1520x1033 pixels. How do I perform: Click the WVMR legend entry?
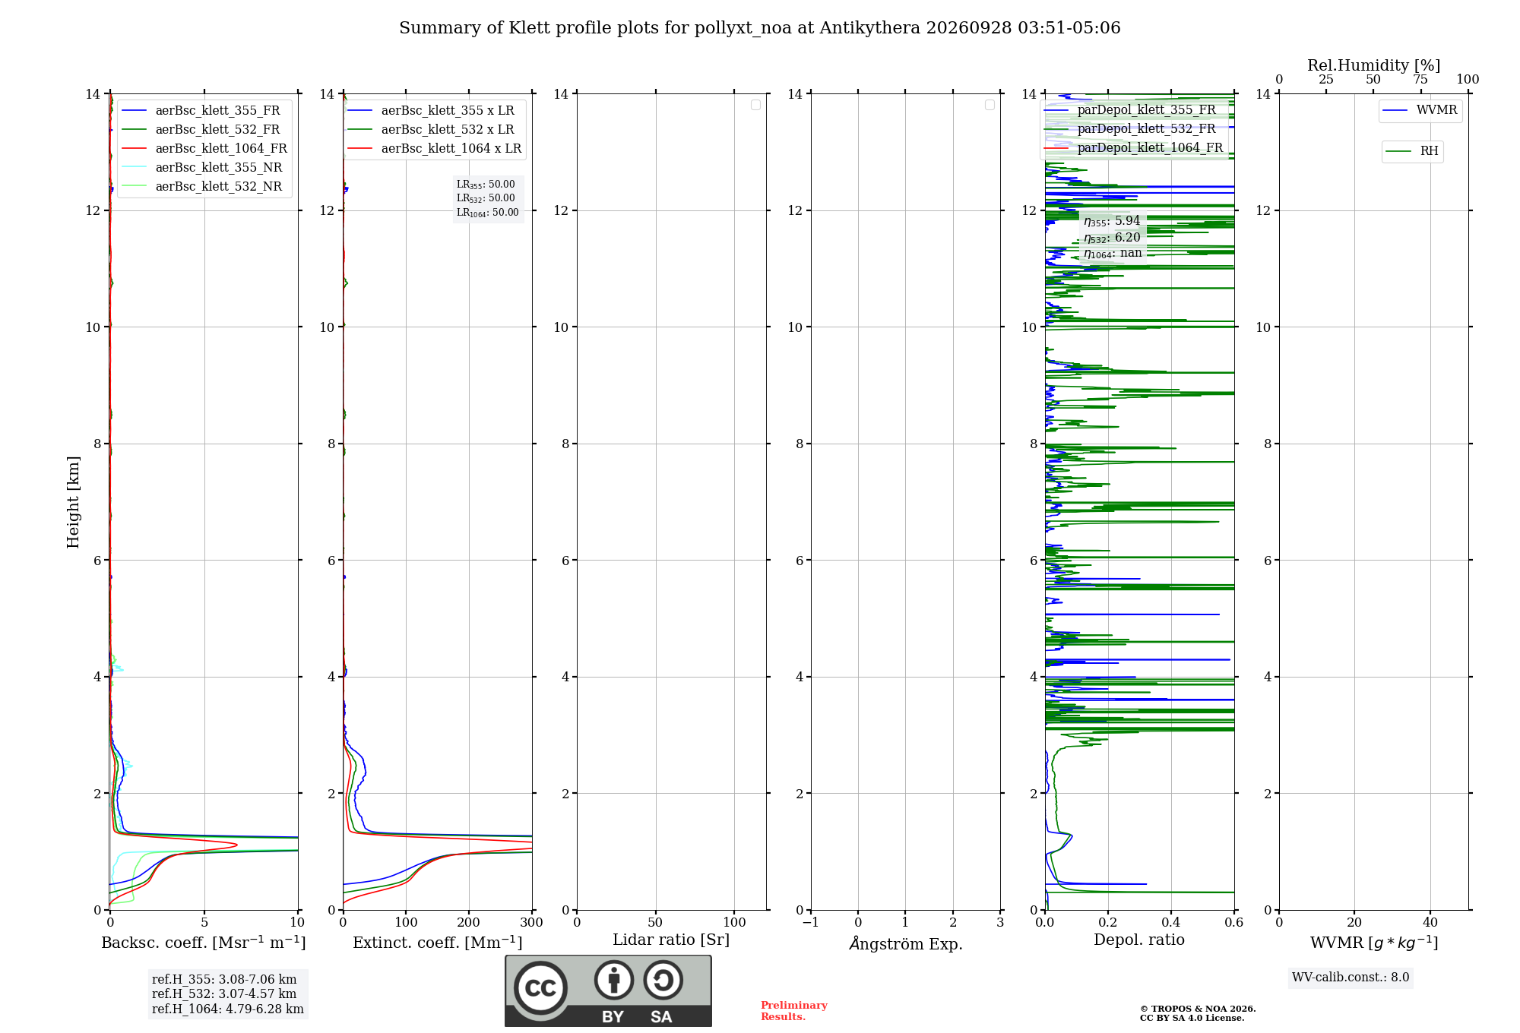[x=1420, y=110]
